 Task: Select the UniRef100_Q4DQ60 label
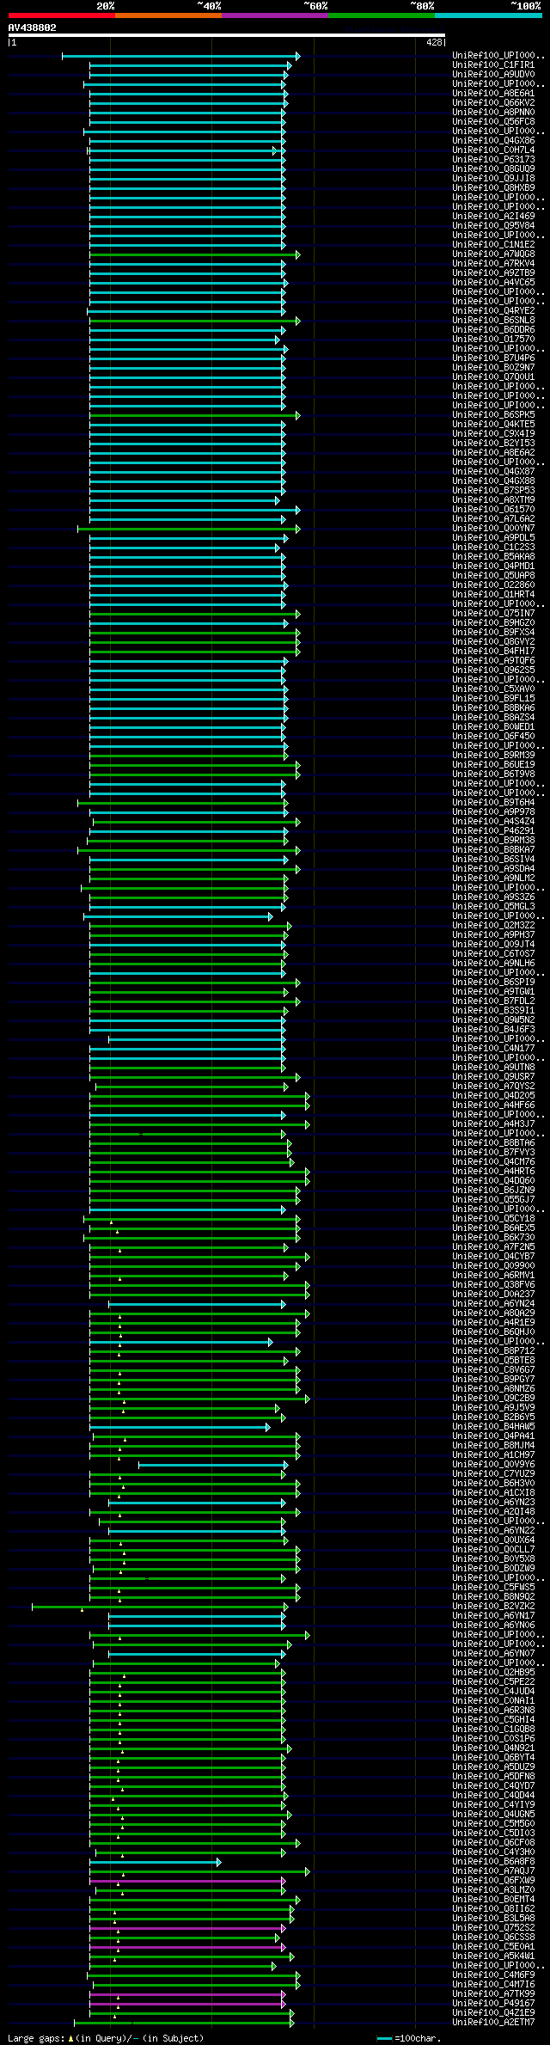[493, 1180]
